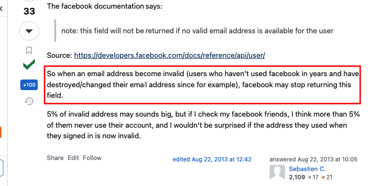Viewport: 377px width, 186px height.
Task: Open Sebastien C. user profile link
Action: [307, 169]
